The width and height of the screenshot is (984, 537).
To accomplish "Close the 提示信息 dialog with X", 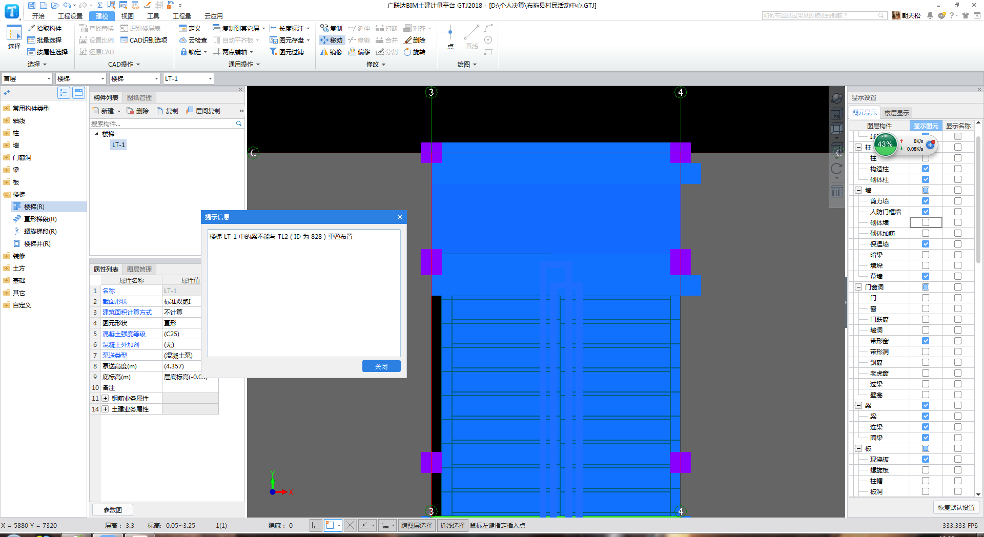I will (x=400, y=217).
